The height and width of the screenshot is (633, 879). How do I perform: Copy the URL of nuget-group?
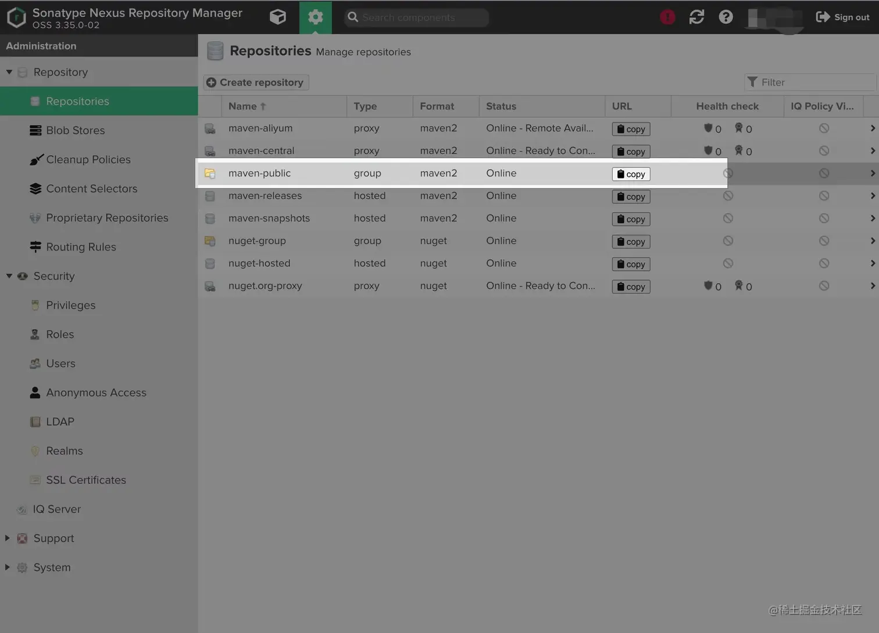coord(631,241)
